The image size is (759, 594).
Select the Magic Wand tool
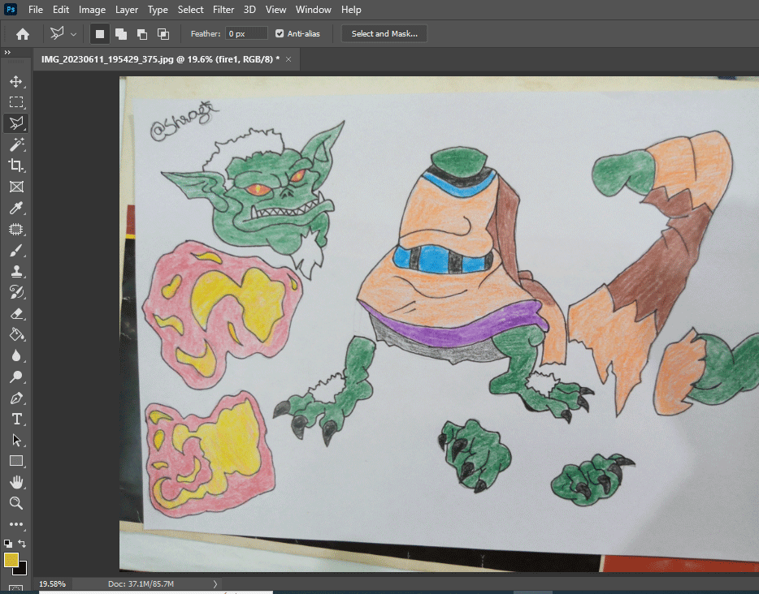coord(16,144)
